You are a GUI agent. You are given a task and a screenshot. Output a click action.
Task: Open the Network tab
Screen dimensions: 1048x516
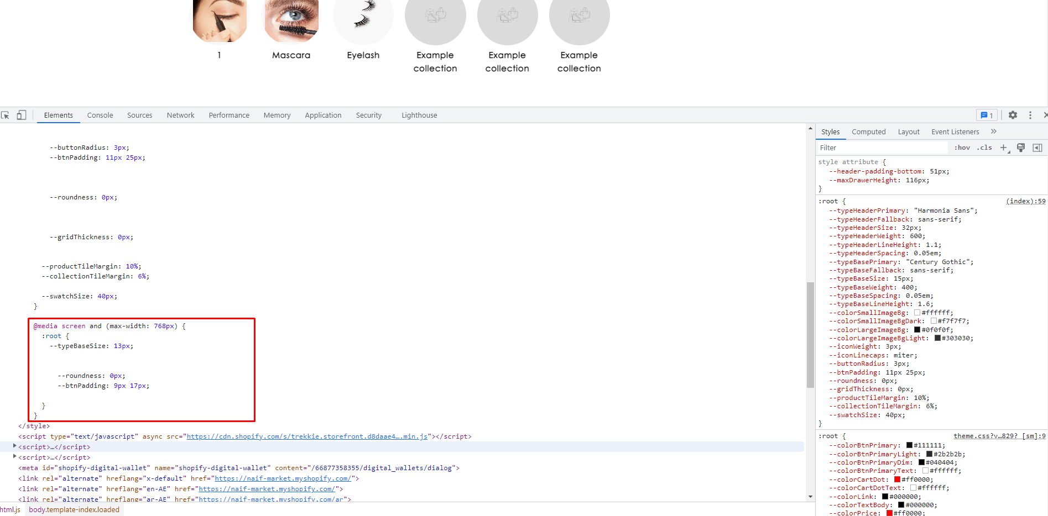[181, 115]
